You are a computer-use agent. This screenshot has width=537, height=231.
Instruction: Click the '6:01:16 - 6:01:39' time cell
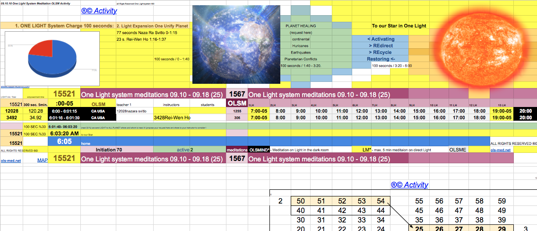click(x=64, y=117)
